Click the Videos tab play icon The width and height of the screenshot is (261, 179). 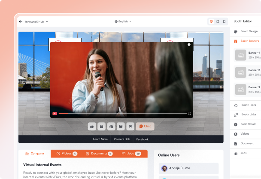pos(58,154)
